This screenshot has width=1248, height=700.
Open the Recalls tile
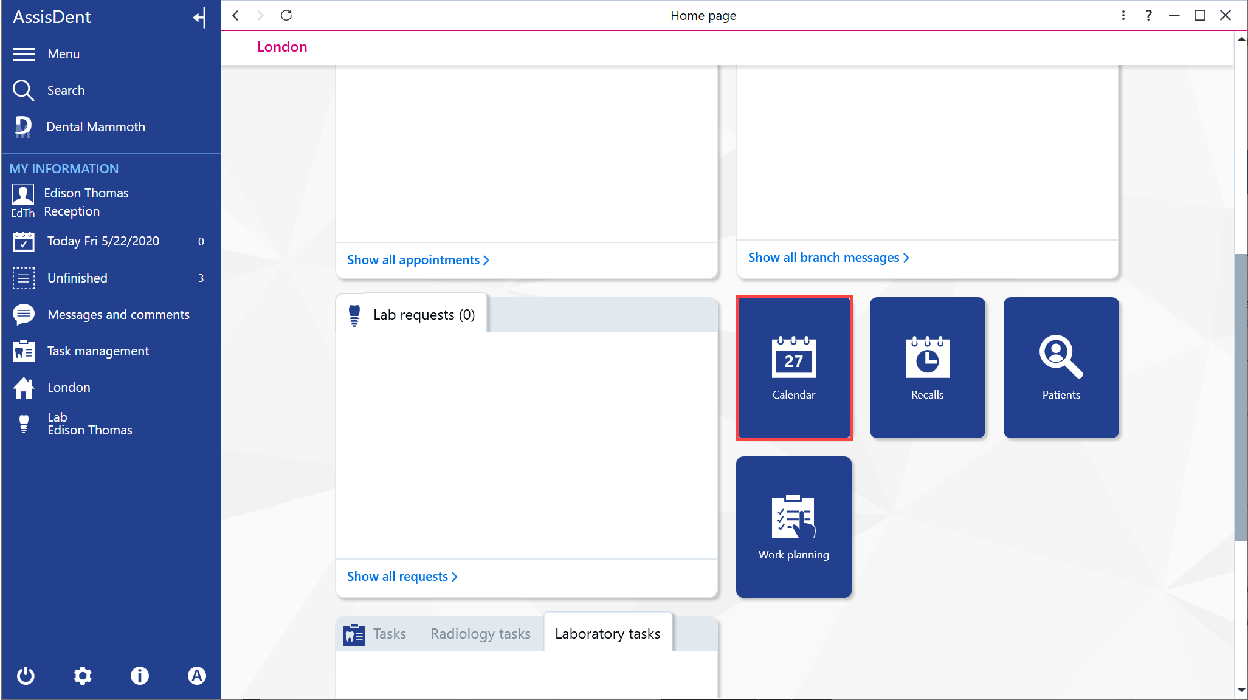[x=927, y=368]
